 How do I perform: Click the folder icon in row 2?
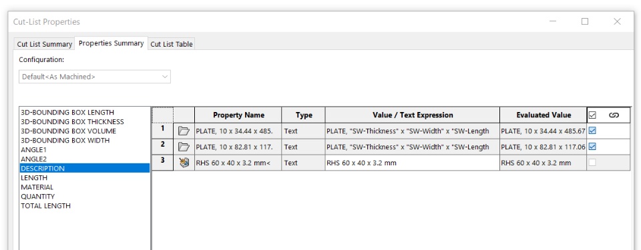184,147
